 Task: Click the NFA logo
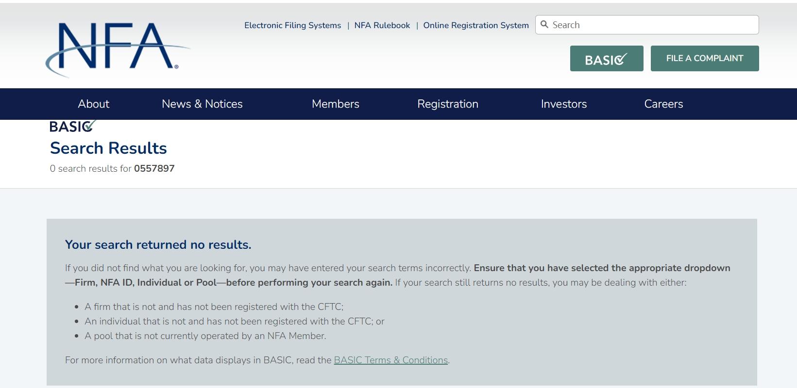point(118,49)
